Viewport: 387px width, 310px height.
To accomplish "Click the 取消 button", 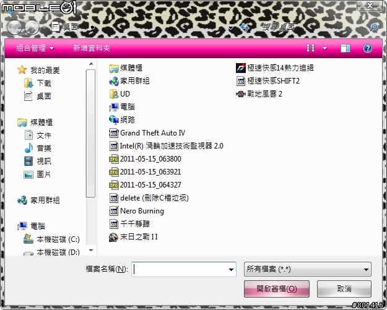I will coord(344,288).
